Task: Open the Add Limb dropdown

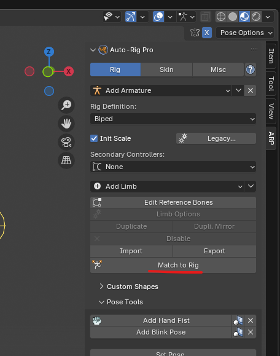Action: pos(167,186)
